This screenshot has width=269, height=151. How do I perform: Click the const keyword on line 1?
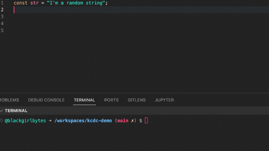20,3
